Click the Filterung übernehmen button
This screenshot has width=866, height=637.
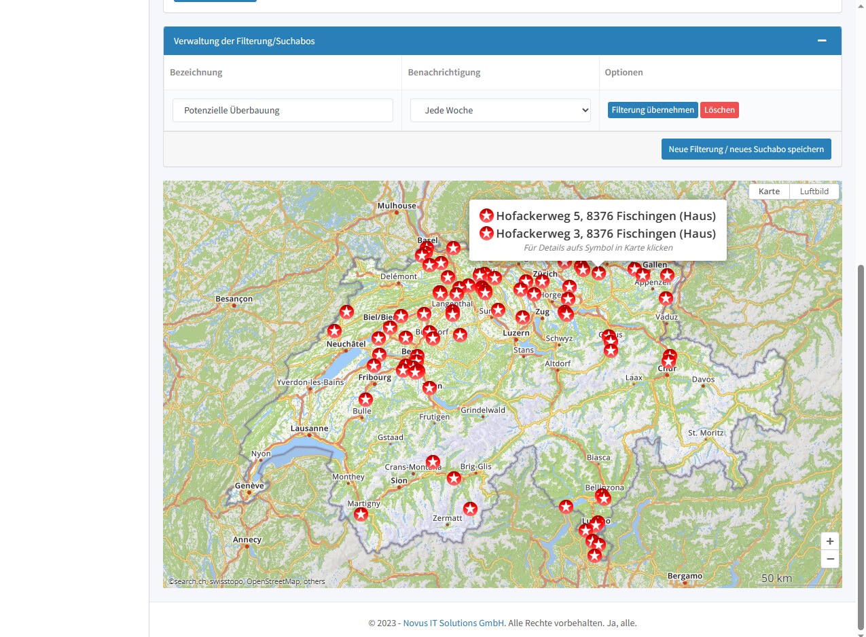point(652,110)
